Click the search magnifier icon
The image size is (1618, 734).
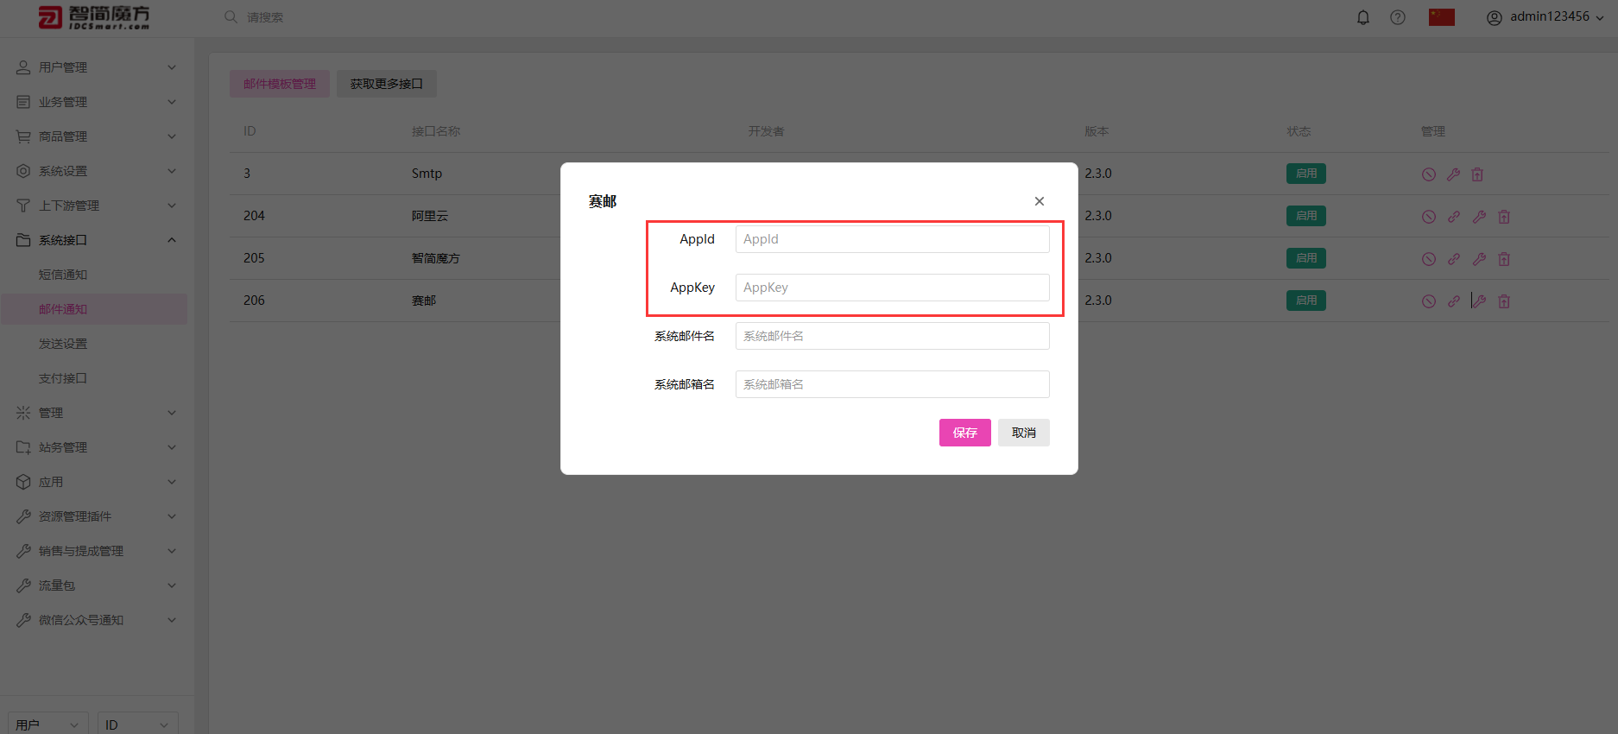[x=231, y=17]
